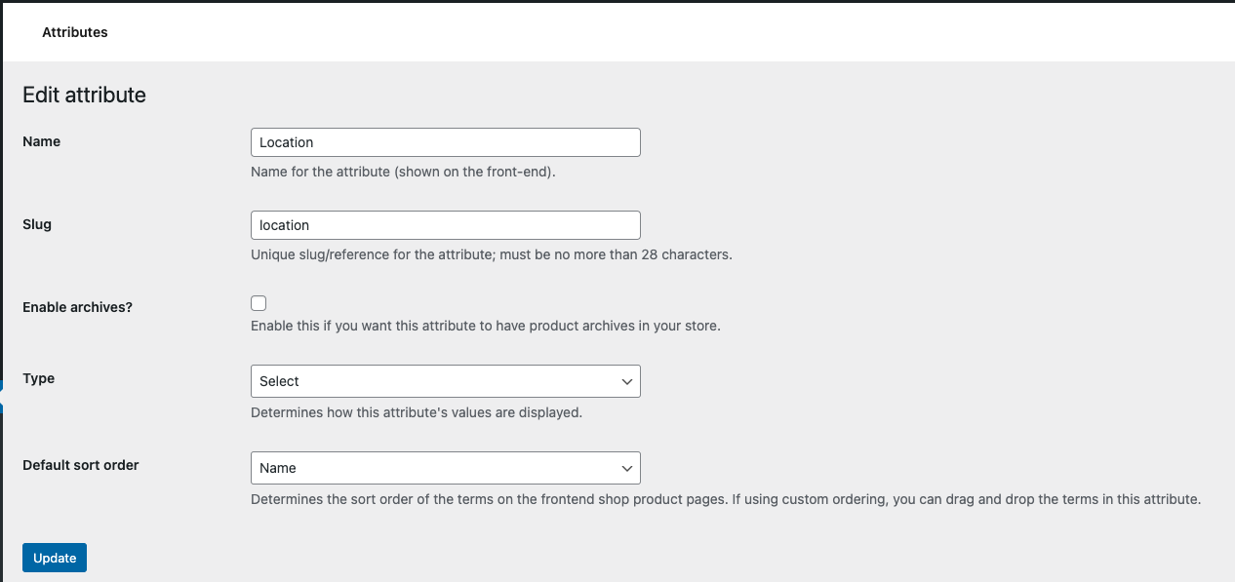The height and width of the screenshot is (582, 1235).
Task: Click into the Name input field
Action: pyautogui.click(x=445, y=141)
